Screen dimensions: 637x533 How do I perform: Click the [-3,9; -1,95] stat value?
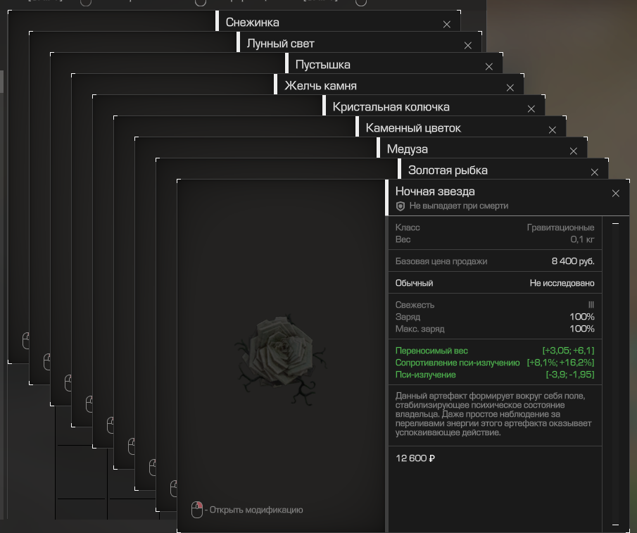pyautogui.click(x=570, y=375)
